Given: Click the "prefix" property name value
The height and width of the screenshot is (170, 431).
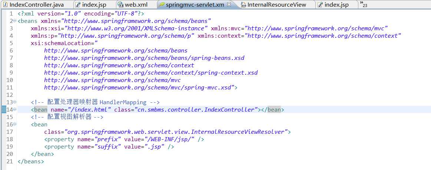Looking at the screenshot, I should pos(108,139).
